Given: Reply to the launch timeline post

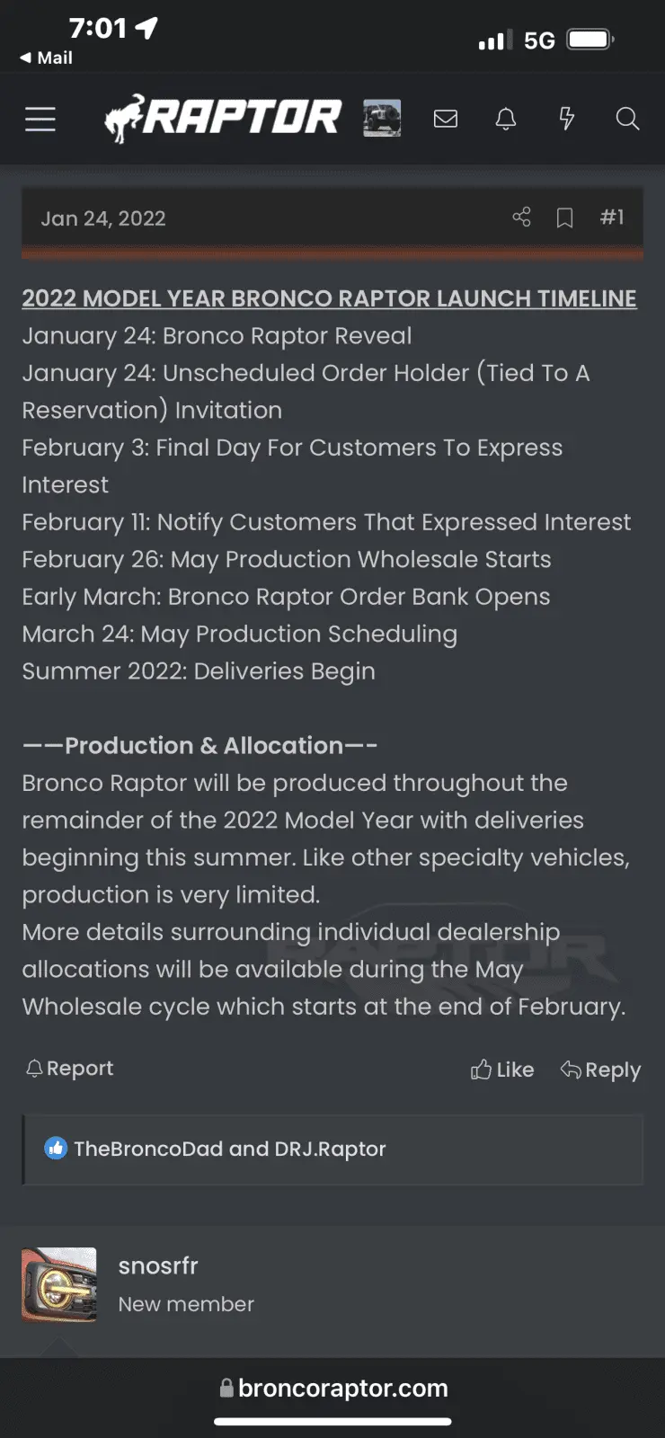Looking at the screenshot, I should 600,1070.
